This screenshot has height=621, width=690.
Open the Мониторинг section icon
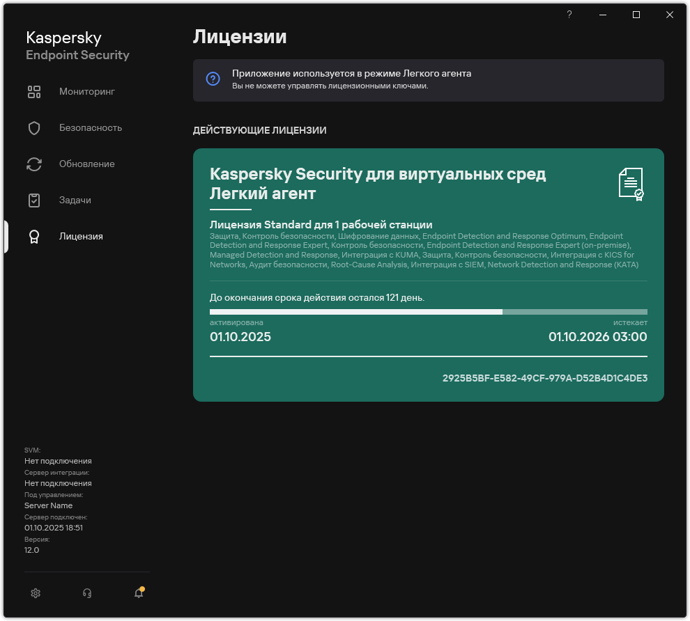click(x=34, y=91)
